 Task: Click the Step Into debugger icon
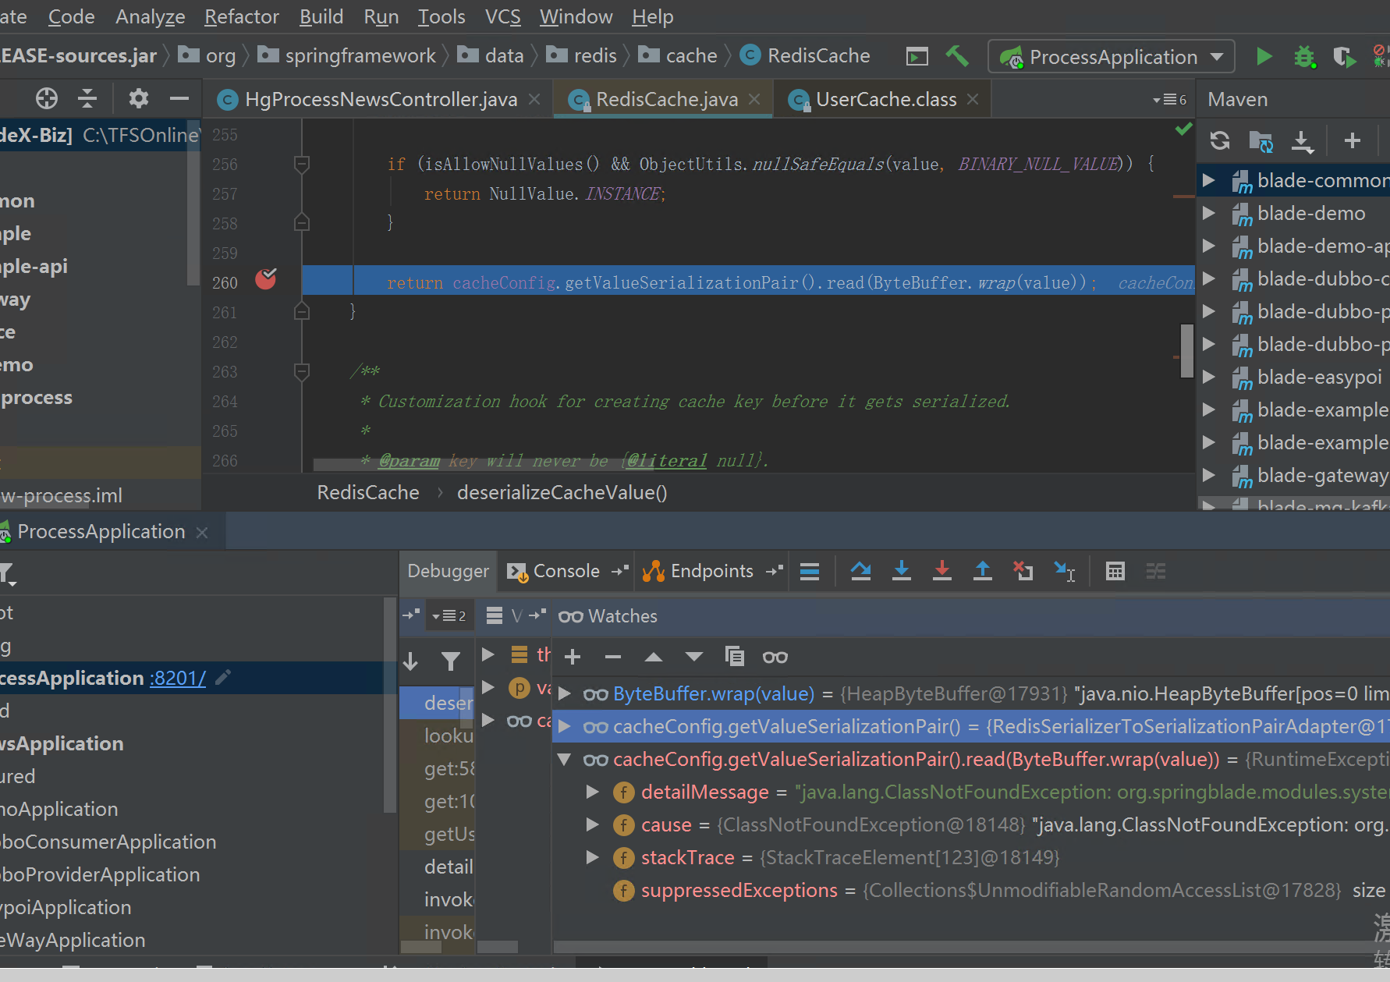coord(902,572)
